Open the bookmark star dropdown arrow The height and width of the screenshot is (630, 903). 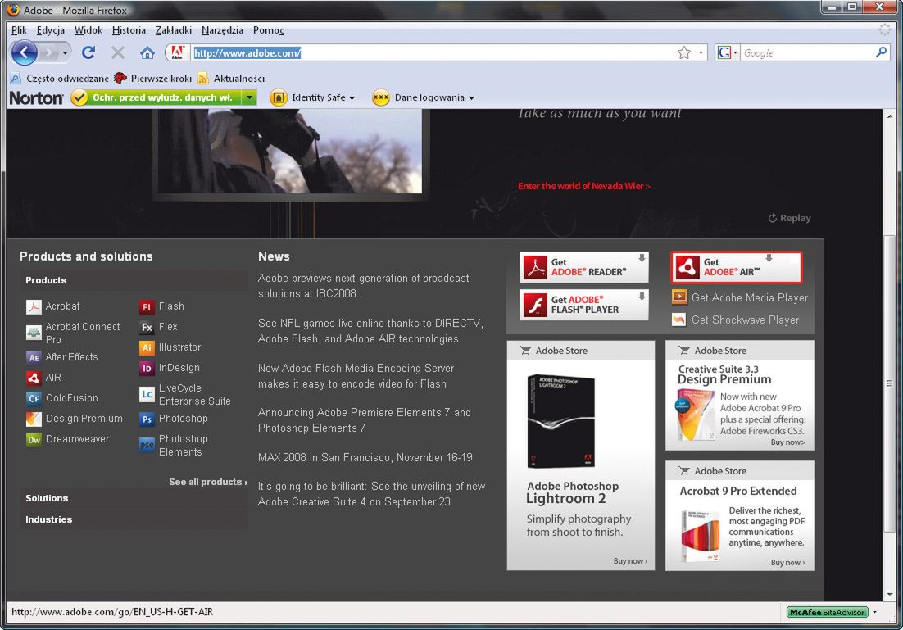click(x=701, y=53)
